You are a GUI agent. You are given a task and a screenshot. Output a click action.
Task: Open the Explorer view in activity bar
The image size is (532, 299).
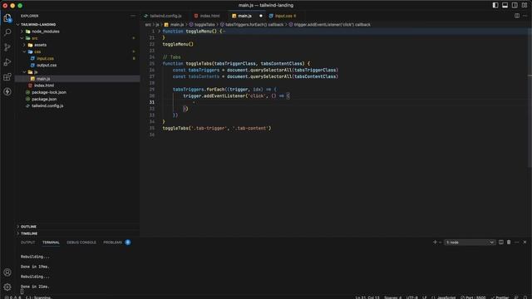click(7, 18)
